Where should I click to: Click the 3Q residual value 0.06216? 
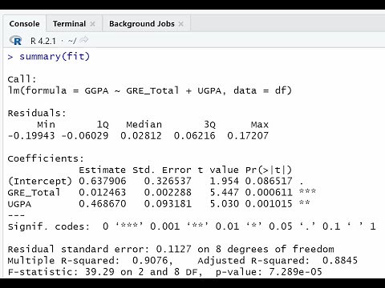tap(195, 136)
